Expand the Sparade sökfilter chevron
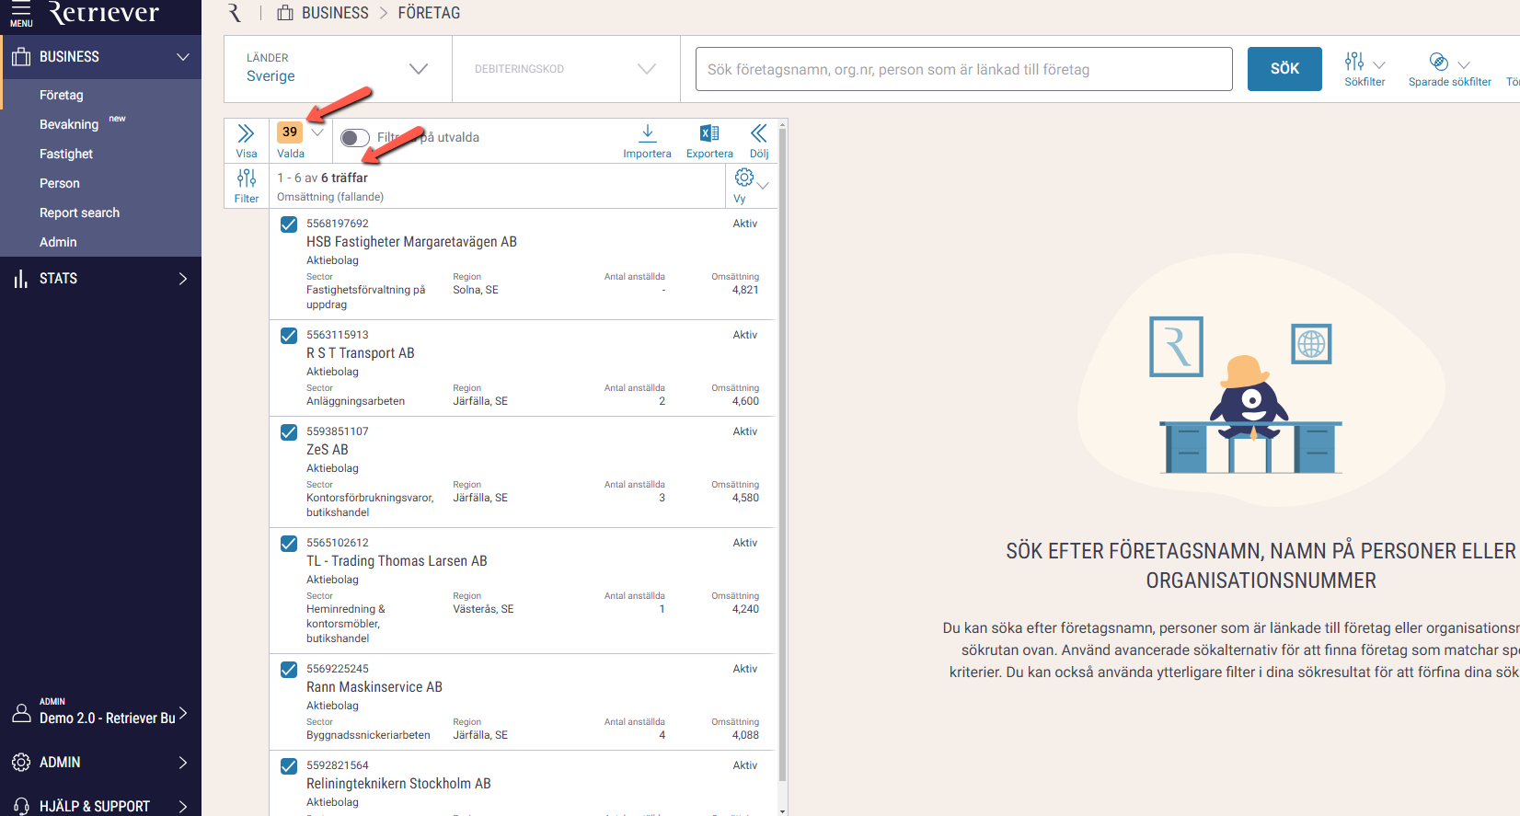This screenshot has width=1520, height=816. click(1464, 65)
